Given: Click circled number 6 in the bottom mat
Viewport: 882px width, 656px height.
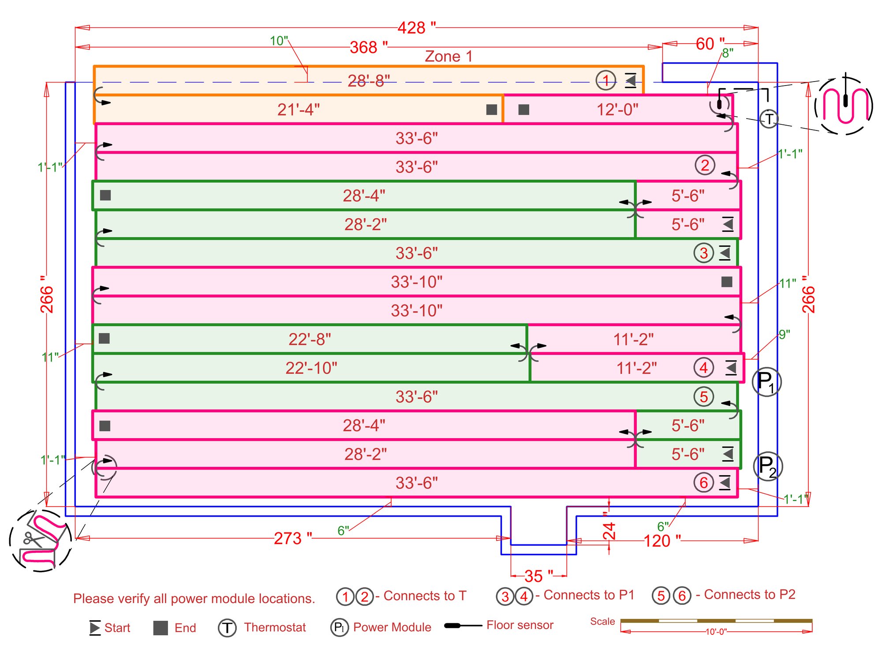Looking at the screenshot, I should tap(703, 483).
